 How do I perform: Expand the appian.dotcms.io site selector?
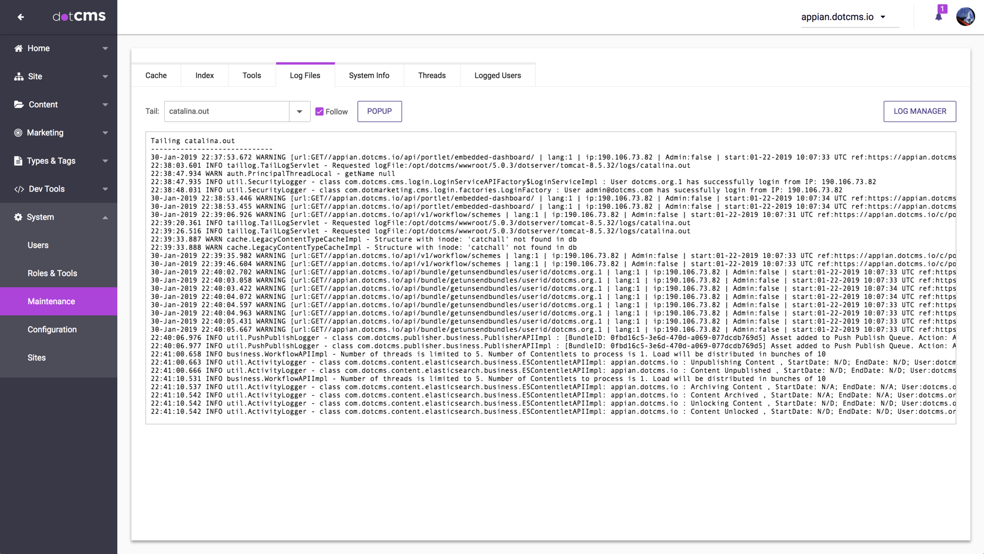(x=883, y=17)
